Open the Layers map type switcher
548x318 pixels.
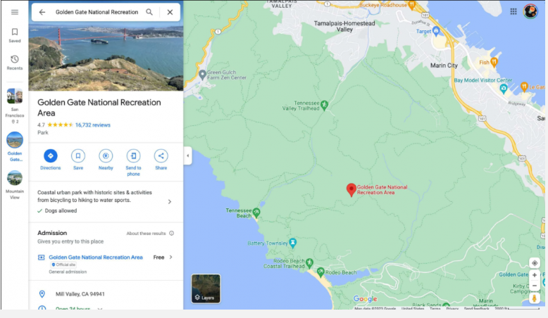(x=206, y=288)
